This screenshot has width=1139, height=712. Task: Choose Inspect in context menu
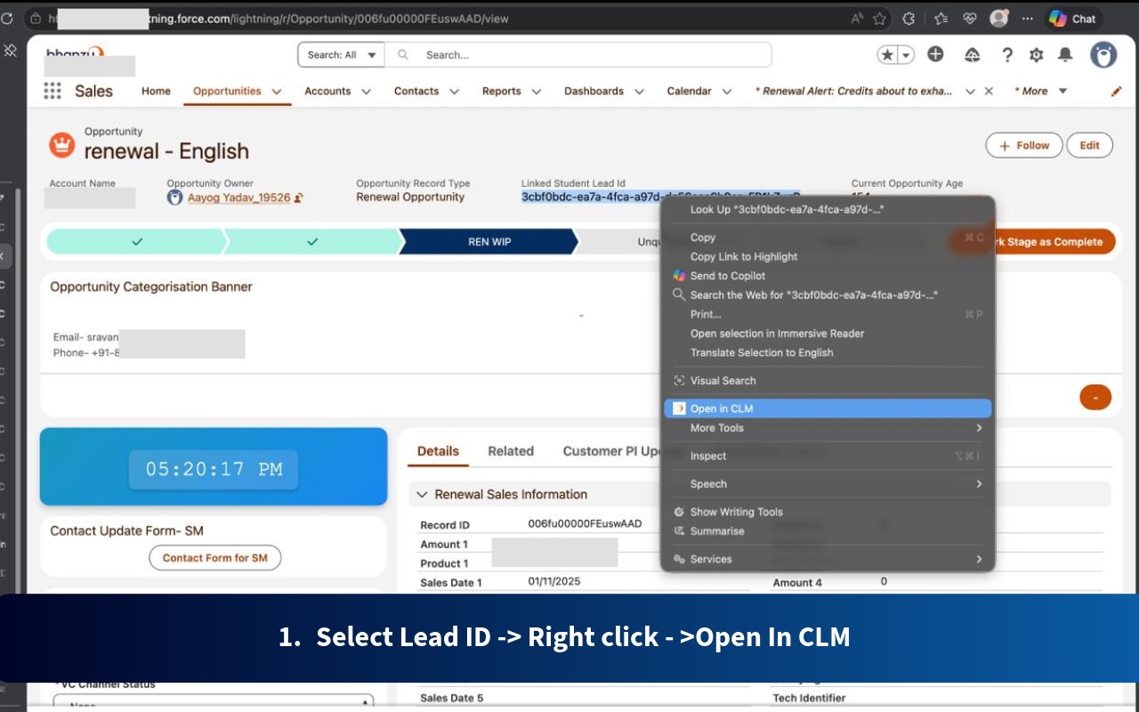[x=828, y=456]
